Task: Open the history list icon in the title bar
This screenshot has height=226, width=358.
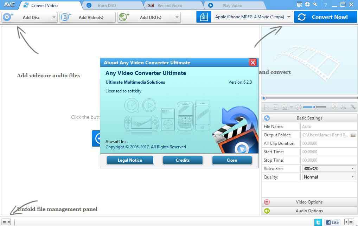Action: (299, 5)
